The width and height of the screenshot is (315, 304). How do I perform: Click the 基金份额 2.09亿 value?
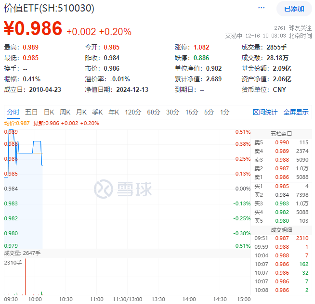[x=282, y=69]
